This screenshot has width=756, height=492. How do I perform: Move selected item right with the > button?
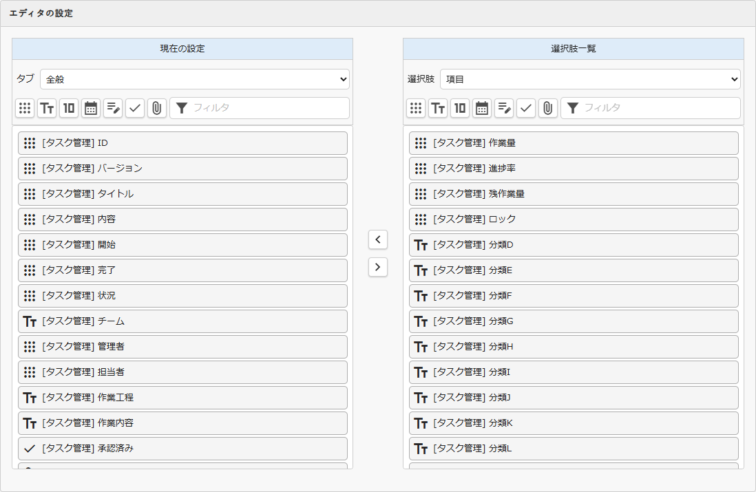point(378,267)
